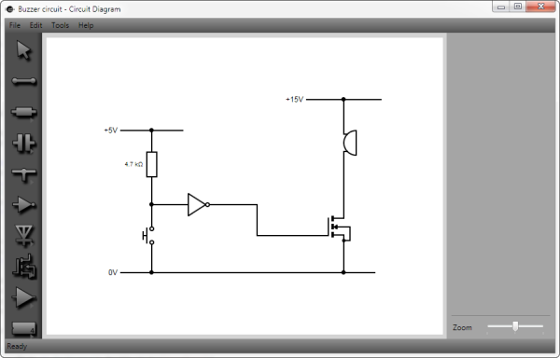Click the Zoom slider handle
Image resolution: width=560 pixels, height=358 pixels.
[x=515, y=326]
